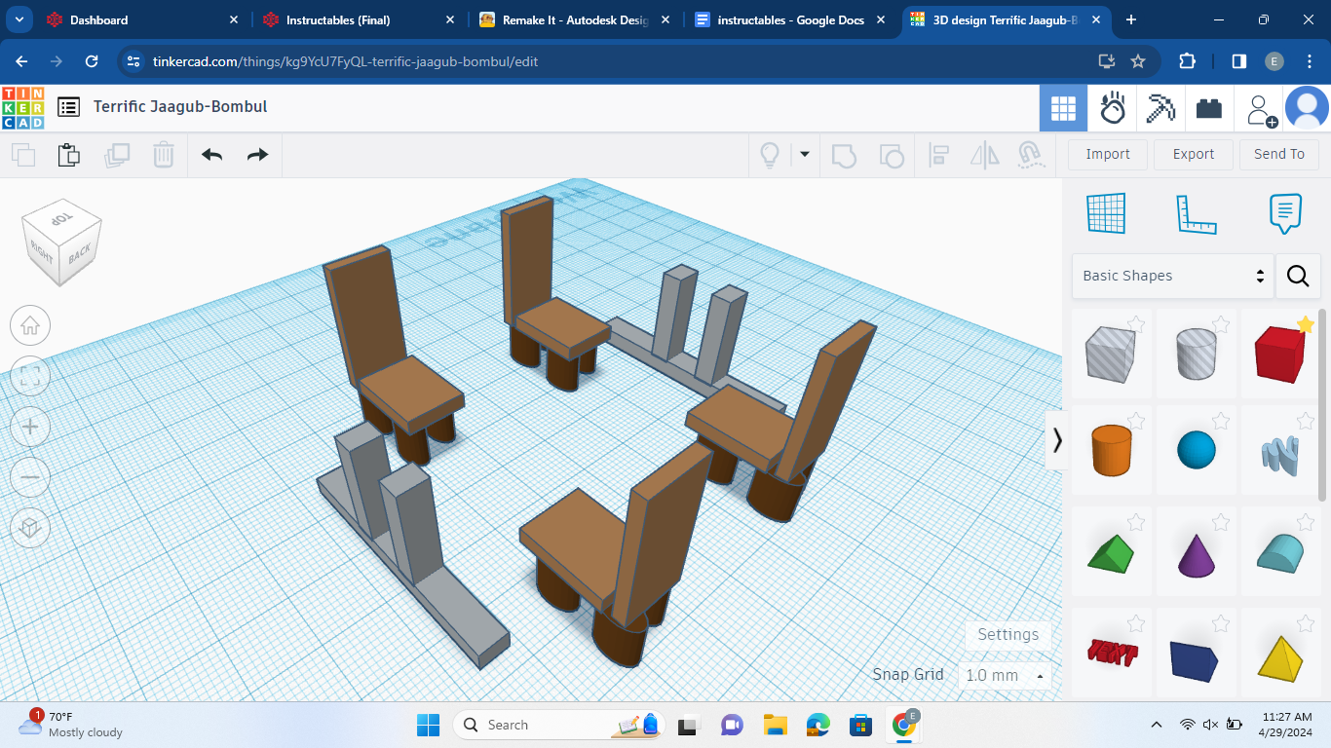Switch to 3D design grid view
Viewport: 1331px width, 748px height.
[x=1063, y=108]
